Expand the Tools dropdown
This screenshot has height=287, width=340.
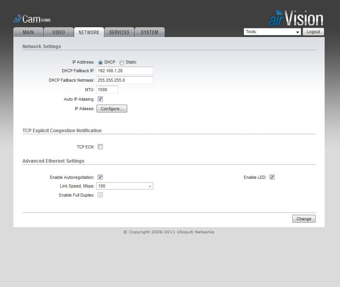(x=272, y=32)
